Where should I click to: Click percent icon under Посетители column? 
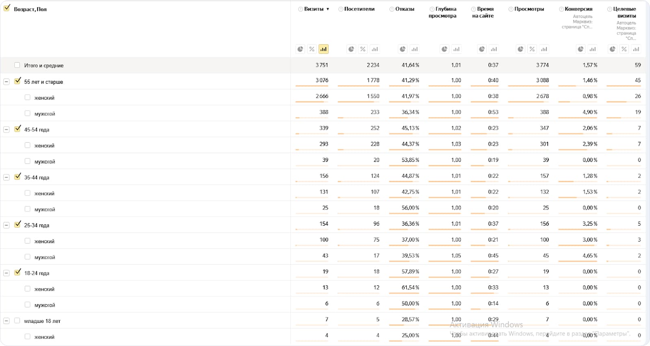(363, 49)
